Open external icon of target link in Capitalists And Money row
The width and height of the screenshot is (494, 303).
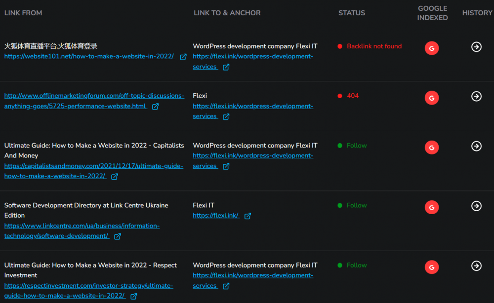(x=226, y=166)
